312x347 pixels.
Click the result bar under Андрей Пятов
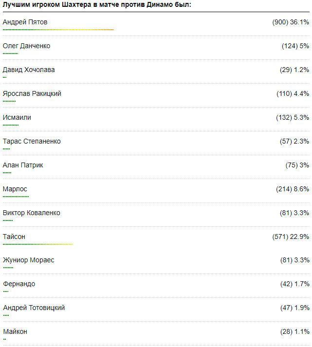pyautogui.click(x=58, y=30)
